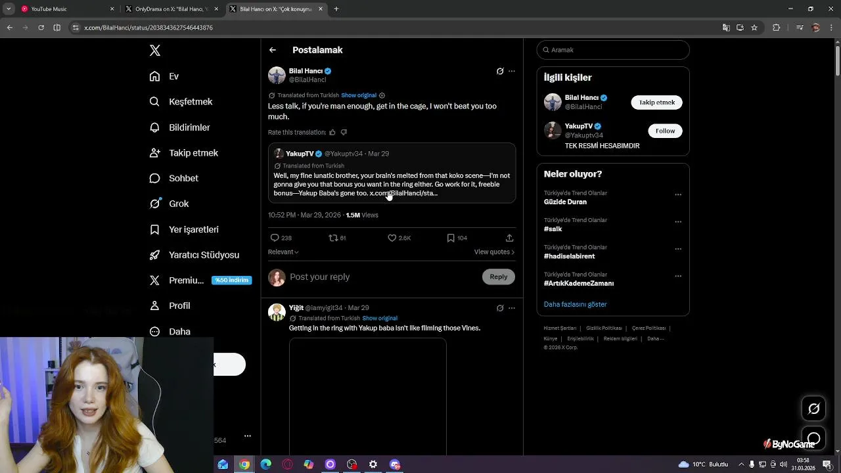This screenshot has width=841, height=473.
Task: Open a new browser tab
Action: [336, 9]
